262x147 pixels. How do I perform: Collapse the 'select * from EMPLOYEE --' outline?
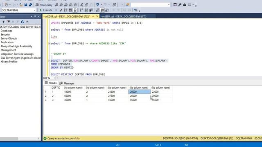tap(49, 43)
